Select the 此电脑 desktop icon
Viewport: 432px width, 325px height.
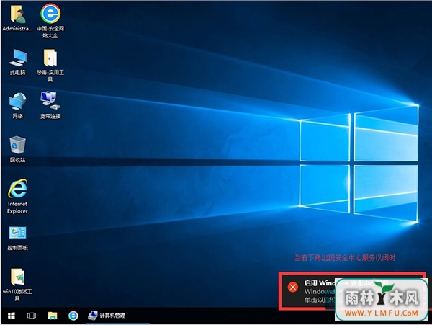pos(17,62)
